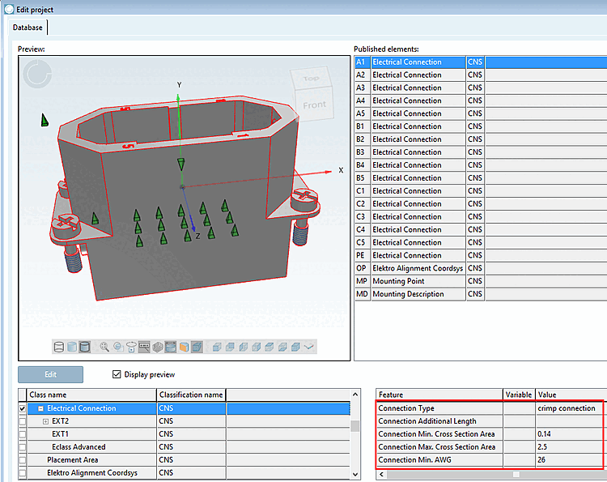Click the rotate view icon in toolbar
This screenshot has width=607, height=482.
131,347
